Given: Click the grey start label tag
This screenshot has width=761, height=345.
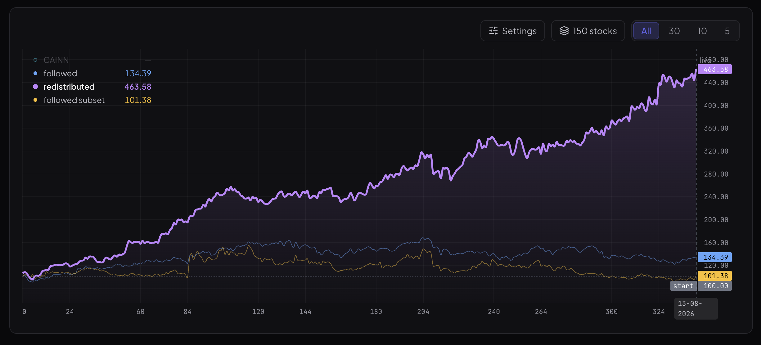Looking at the screenshot, I should pyautogui.click(x=683, y=286).
